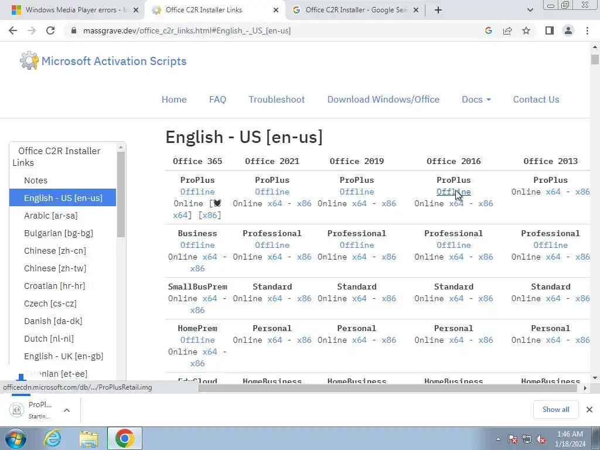The height and width of the screenshot is (450, 600).
Task: Open a new browser tab
Action: pyautogui.click(x=438, y=10)
